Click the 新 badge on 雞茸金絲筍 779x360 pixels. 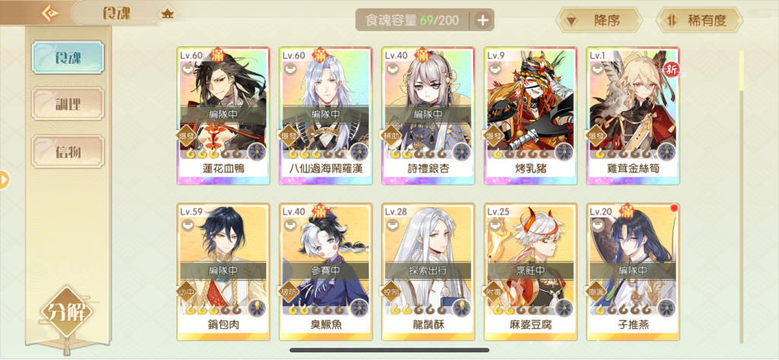[671, 68]
